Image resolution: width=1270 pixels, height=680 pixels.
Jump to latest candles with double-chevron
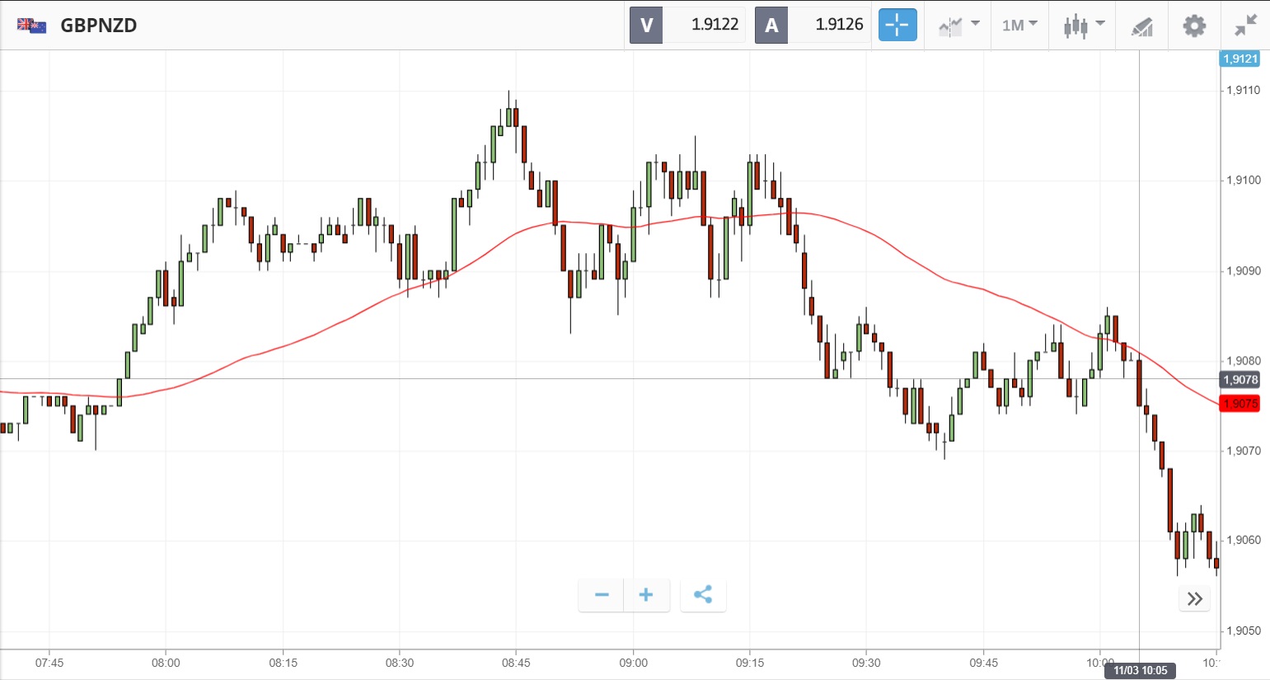[1194, 599]
